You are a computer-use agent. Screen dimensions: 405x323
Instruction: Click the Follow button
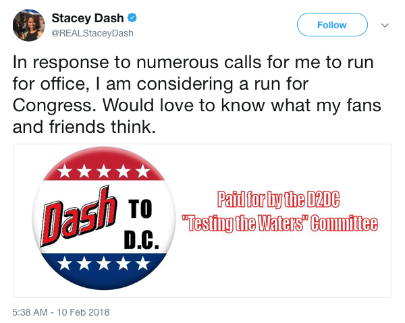pos(332,25)
